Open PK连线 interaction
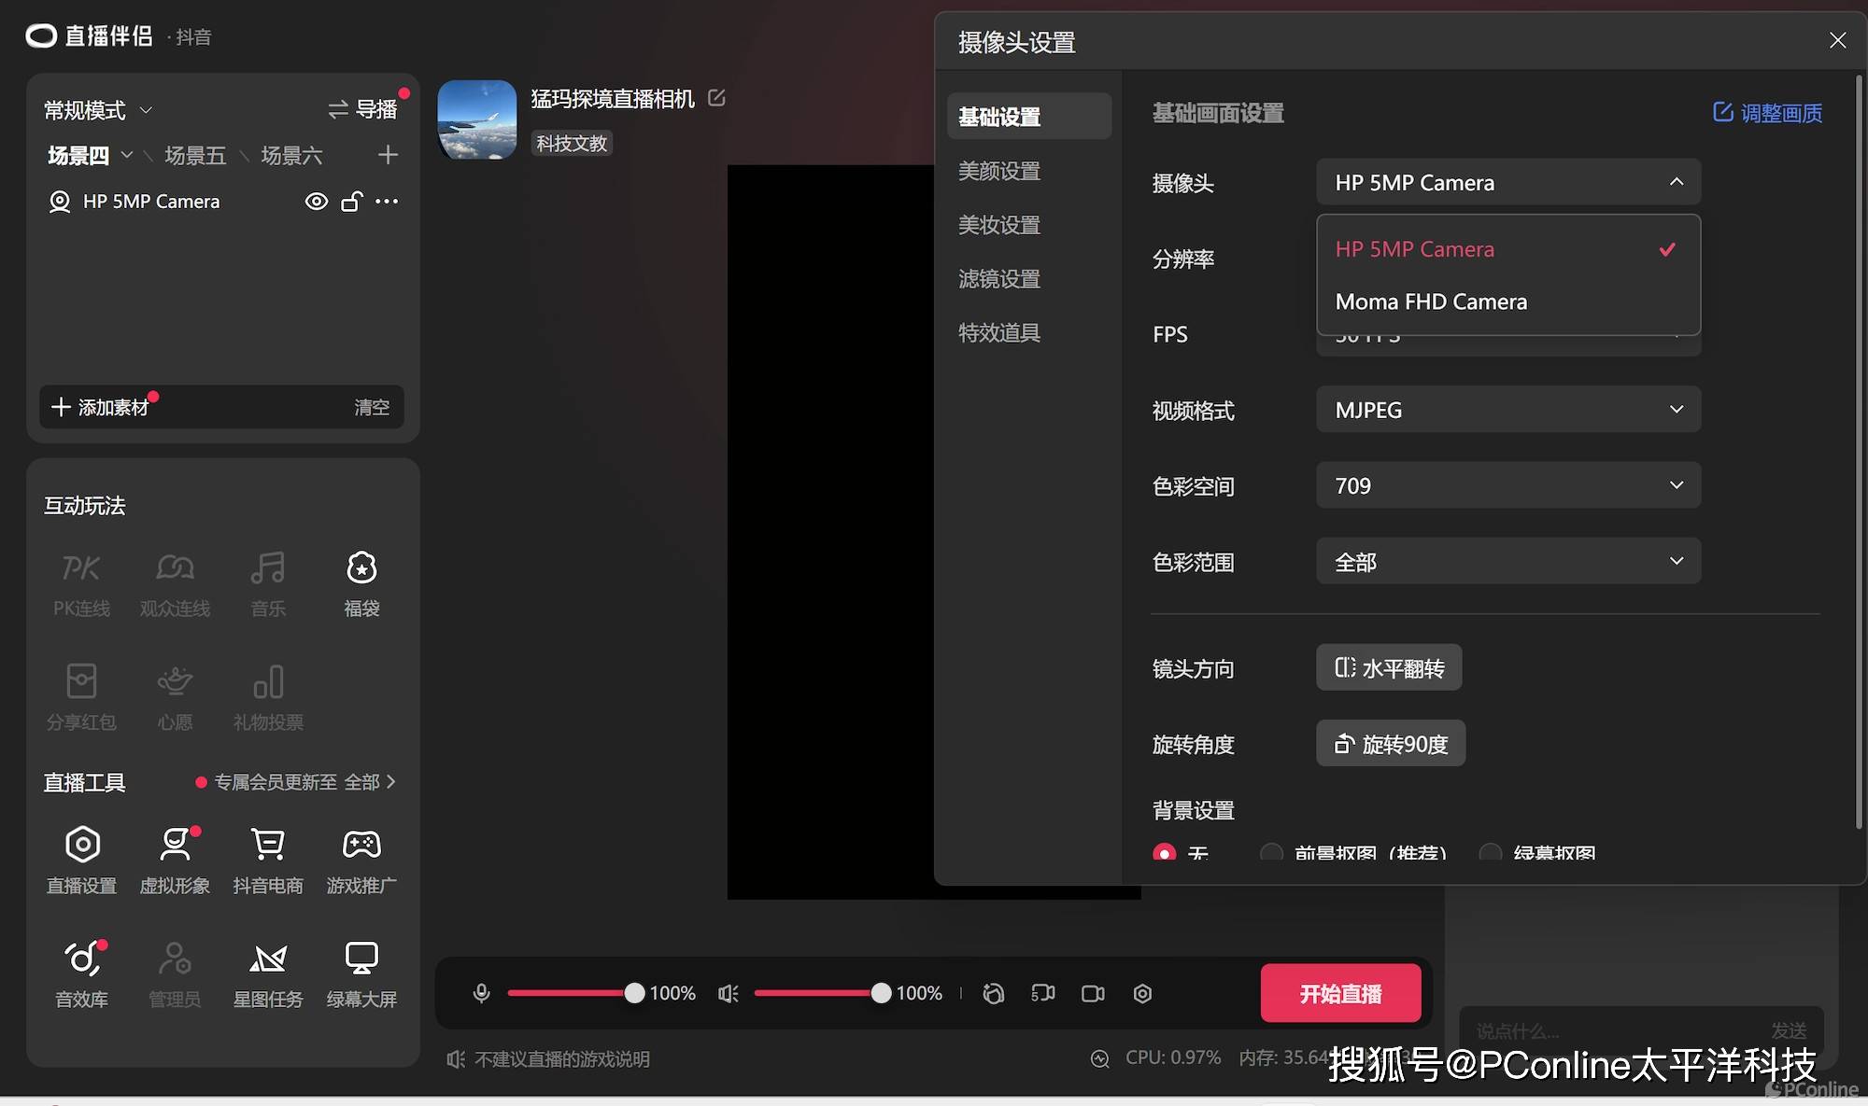The width and height of the screenshot is (1868, 1106). point(81,583)
